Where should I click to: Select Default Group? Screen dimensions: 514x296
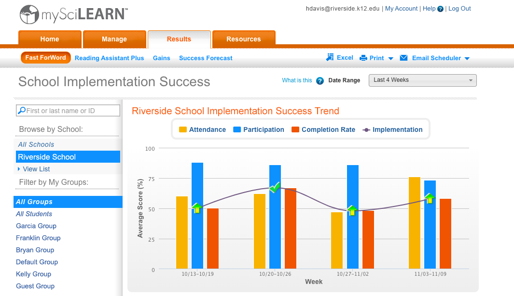pyautogui.click(x=37, y=262)
